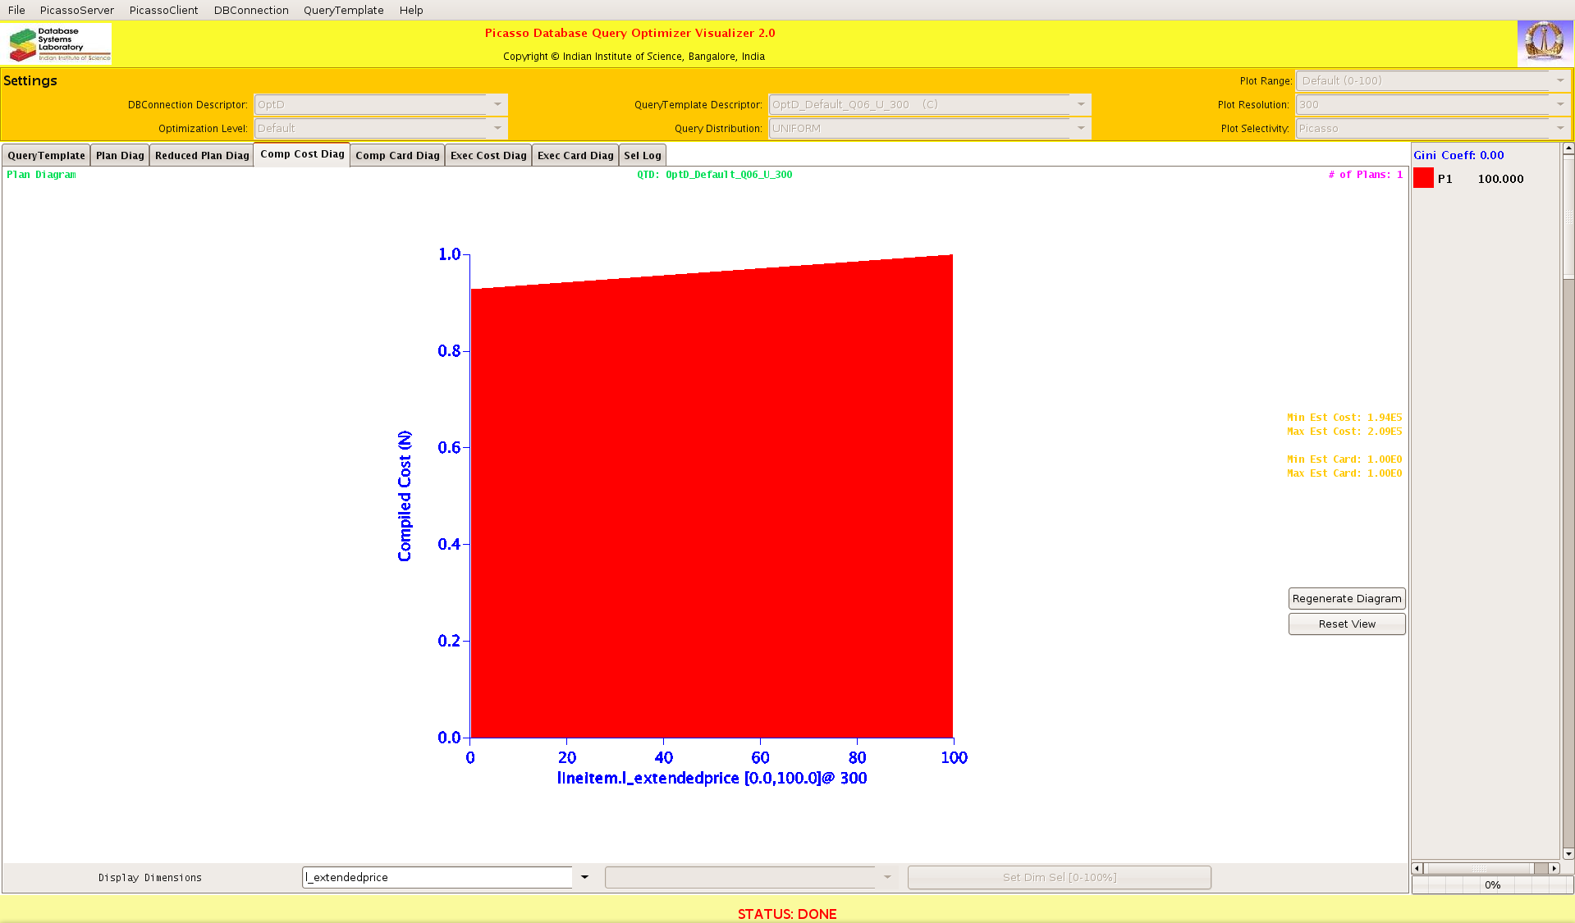The width and height of the screenshot is (1575, 923).
Task: Open the PicassoServer menu
Action: 77,10
